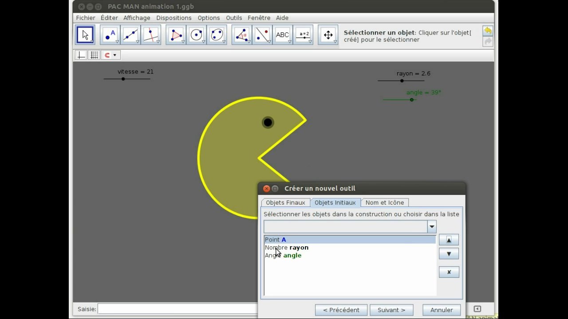Image resolution: width=568 pixels, height=319 pixels.
Task: Open the point capturing magnet dropdown
Action: [x=110, y=55]
